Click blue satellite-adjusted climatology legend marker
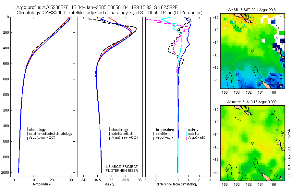 (x=27, y=134)
